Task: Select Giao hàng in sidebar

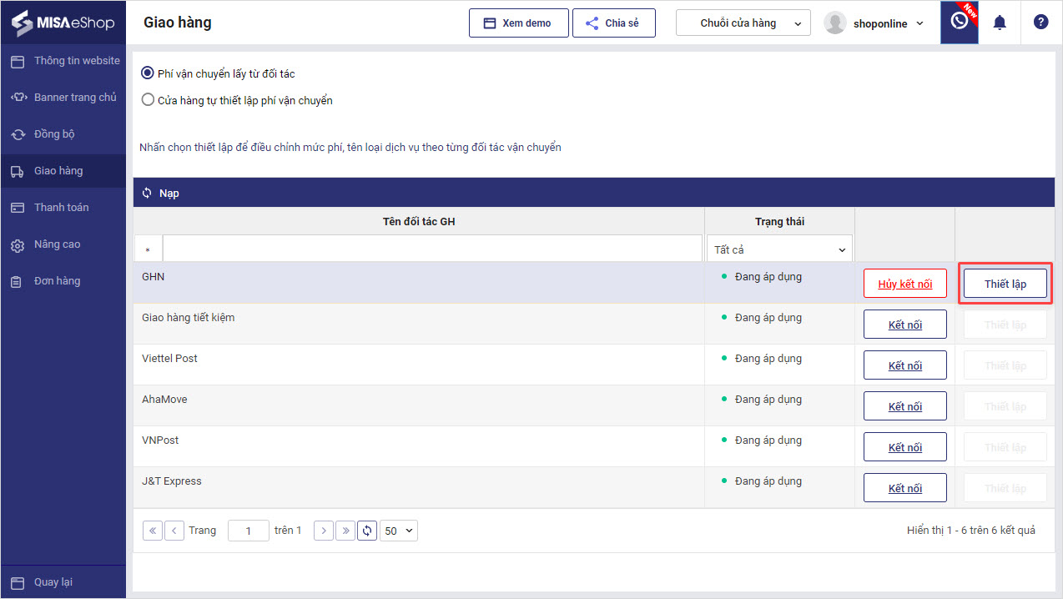Action: [63, 171]
